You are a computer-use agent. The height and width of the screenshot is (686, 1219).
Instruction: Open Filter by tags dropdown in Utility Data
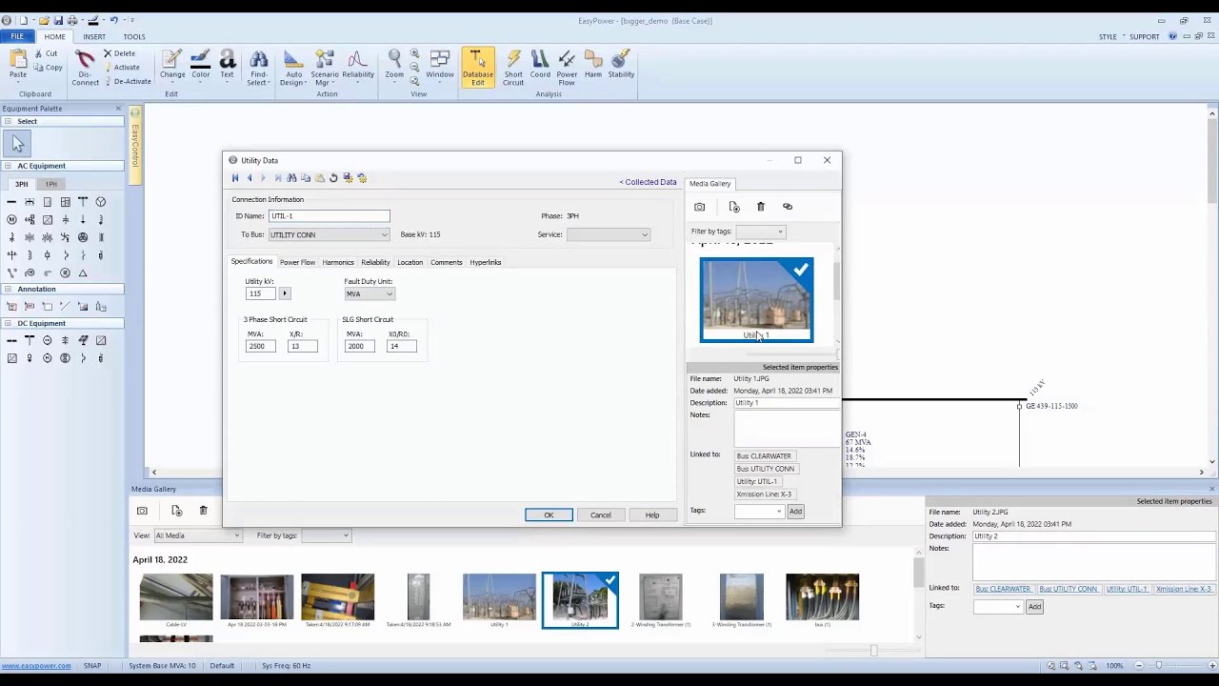[x=780, y=232]
